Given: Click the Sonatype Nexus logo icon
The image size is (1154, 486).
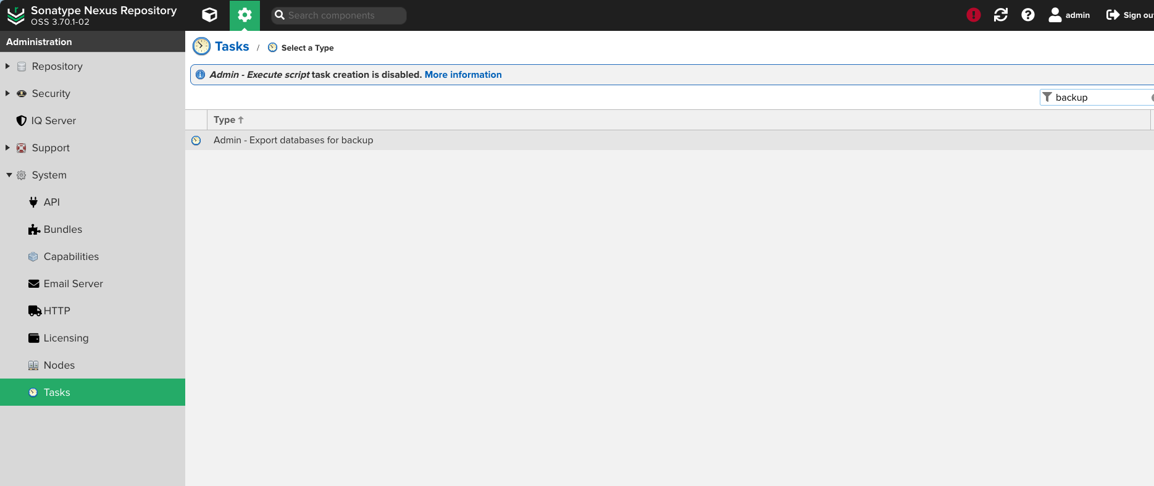Looking at the screenshot, I should coord(15,15).
